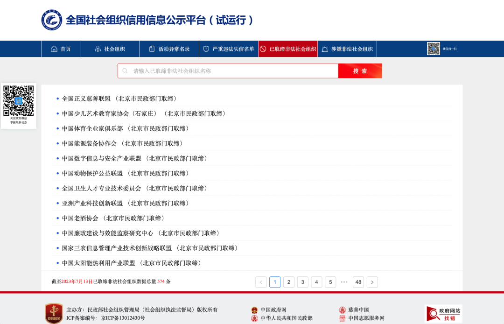Switch to the 涉嫌非法社会组织 tab
This screenshot has width=504, height=324.
(x=347, y=49)
